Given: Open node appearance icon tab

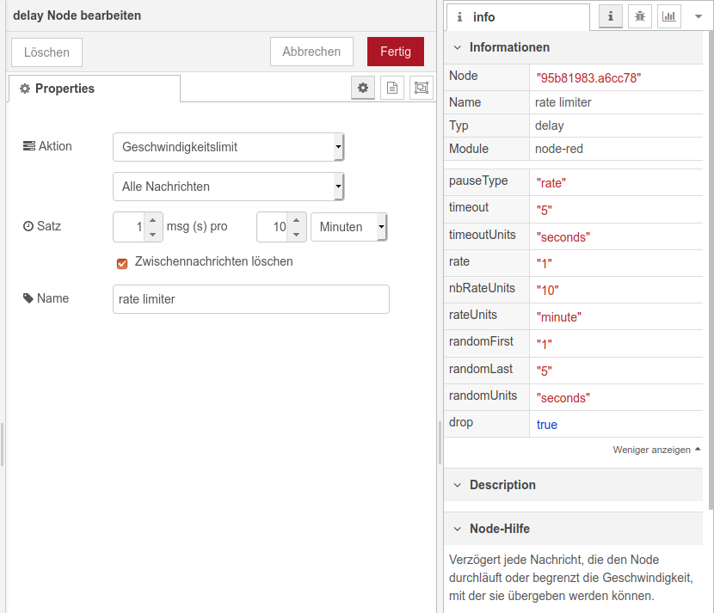Looking at the screenshot, I should pos(421,88).
